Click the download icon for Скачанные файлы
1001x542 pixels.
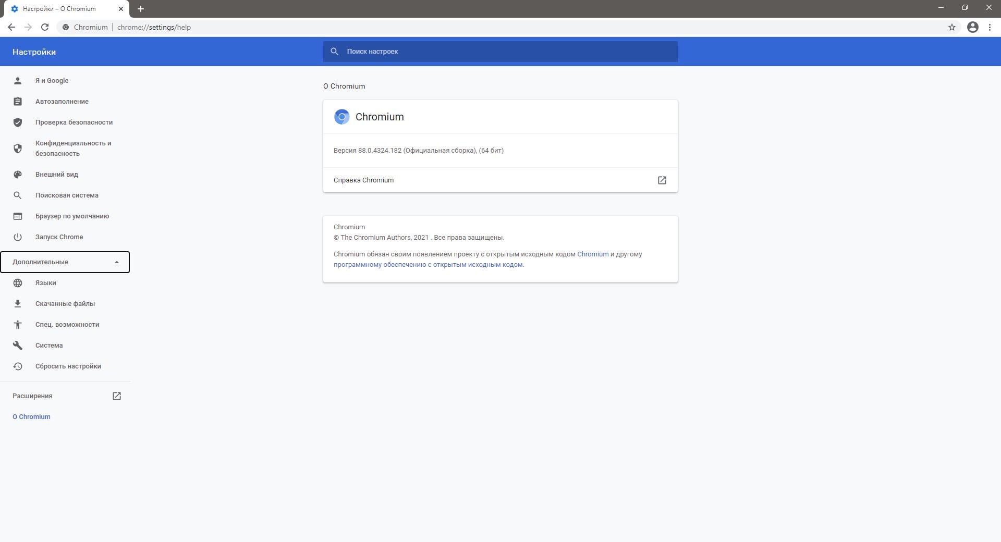(18, 303)
